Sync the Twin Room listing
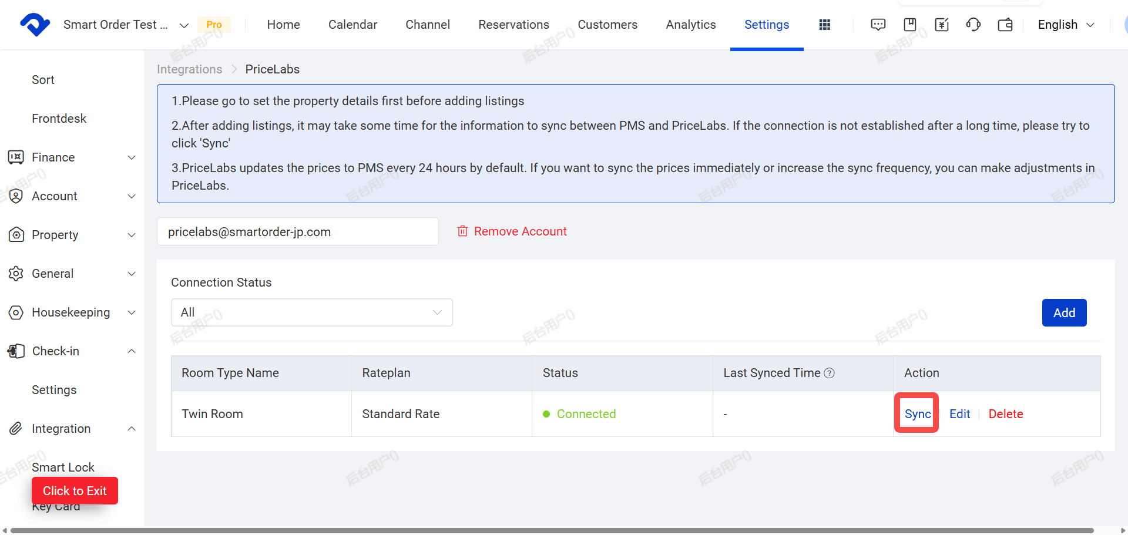This screenshot has height=535, width=1128. [917, 414]
